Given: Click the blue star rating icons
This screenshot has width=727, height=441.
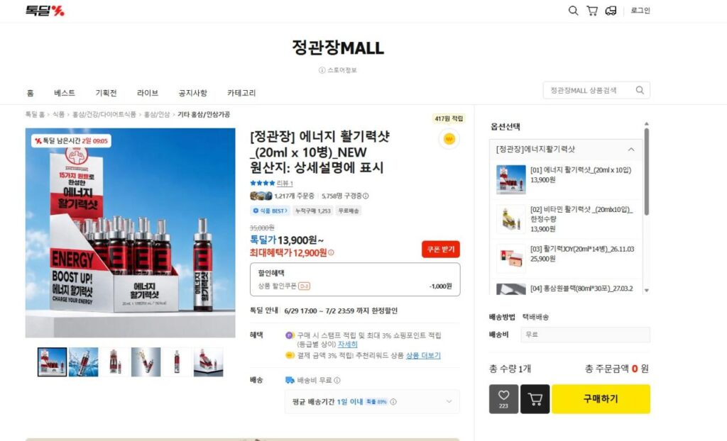Looking at the screenshot, I should click(263, 183).
